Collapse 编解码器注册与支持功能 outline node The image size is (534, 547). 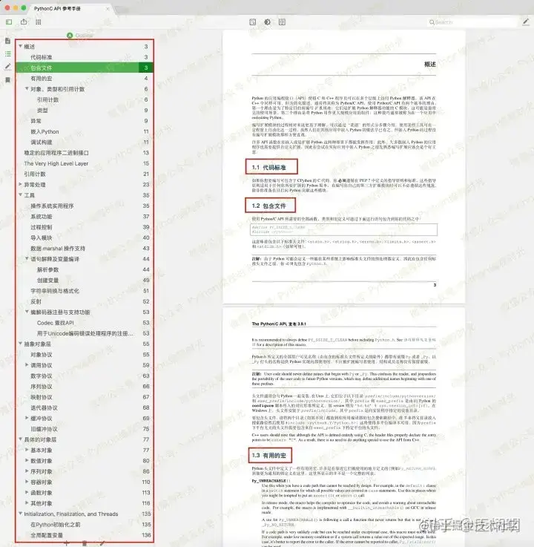tap(27, 312)
